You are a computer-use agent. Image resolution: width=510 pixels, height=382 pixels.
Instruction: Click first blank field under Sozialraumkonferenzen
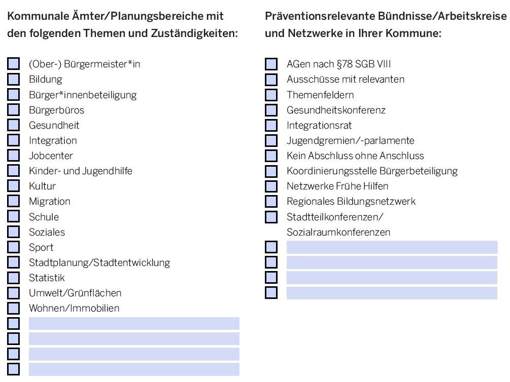click(x=392, y=247)
